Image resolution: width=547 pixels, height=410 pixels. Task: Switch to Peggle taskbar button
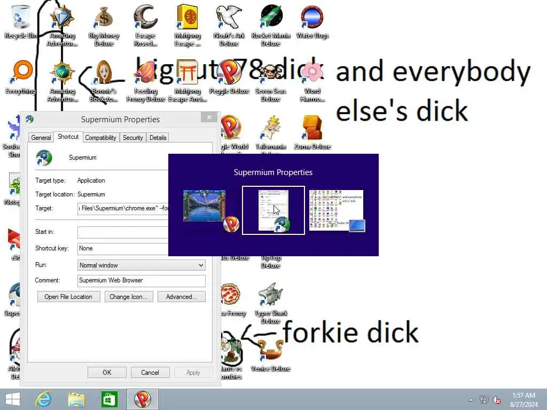coord(142,399)
